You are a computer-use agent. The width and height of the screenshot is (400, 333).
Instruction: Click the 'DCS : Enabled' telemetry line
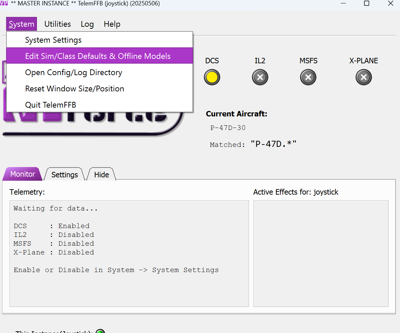51,226
